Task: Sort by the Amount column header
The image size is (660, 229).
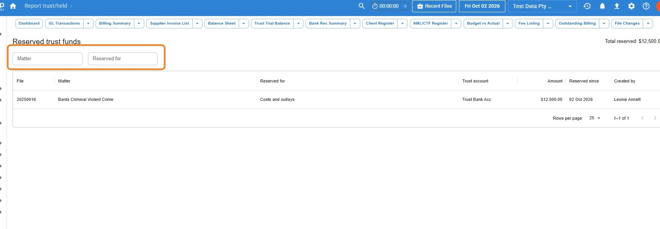Action: (555, 81)
